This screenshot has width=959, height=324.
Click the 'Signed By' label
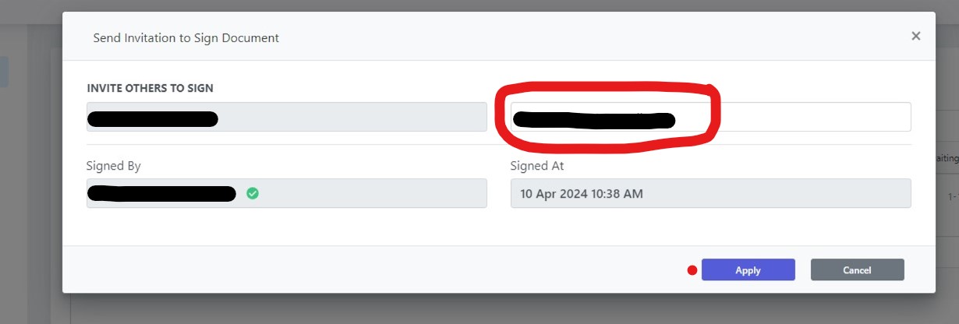(114, 166)
